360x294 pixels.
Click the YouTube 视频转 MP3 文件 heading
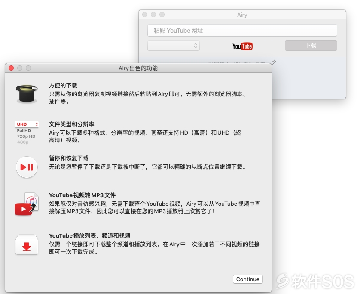(x=82, y=195)
